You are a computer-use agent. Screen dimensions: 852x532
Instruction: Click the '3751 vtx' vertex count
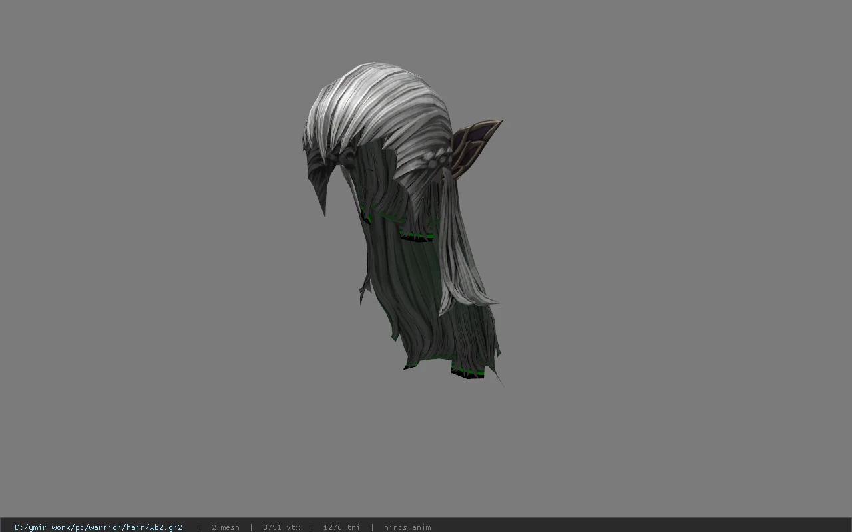click(281, 527)
